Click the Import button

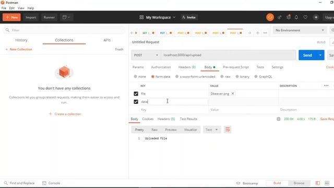tap(31, 17)
